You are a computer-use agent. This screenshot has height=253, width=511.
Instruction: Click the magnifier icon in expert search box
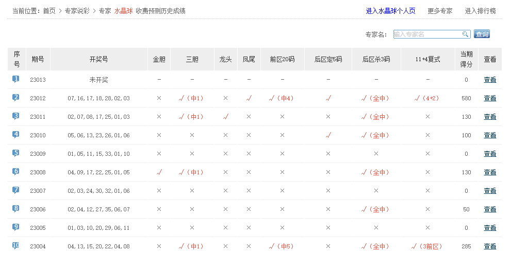tap(465, 34)
